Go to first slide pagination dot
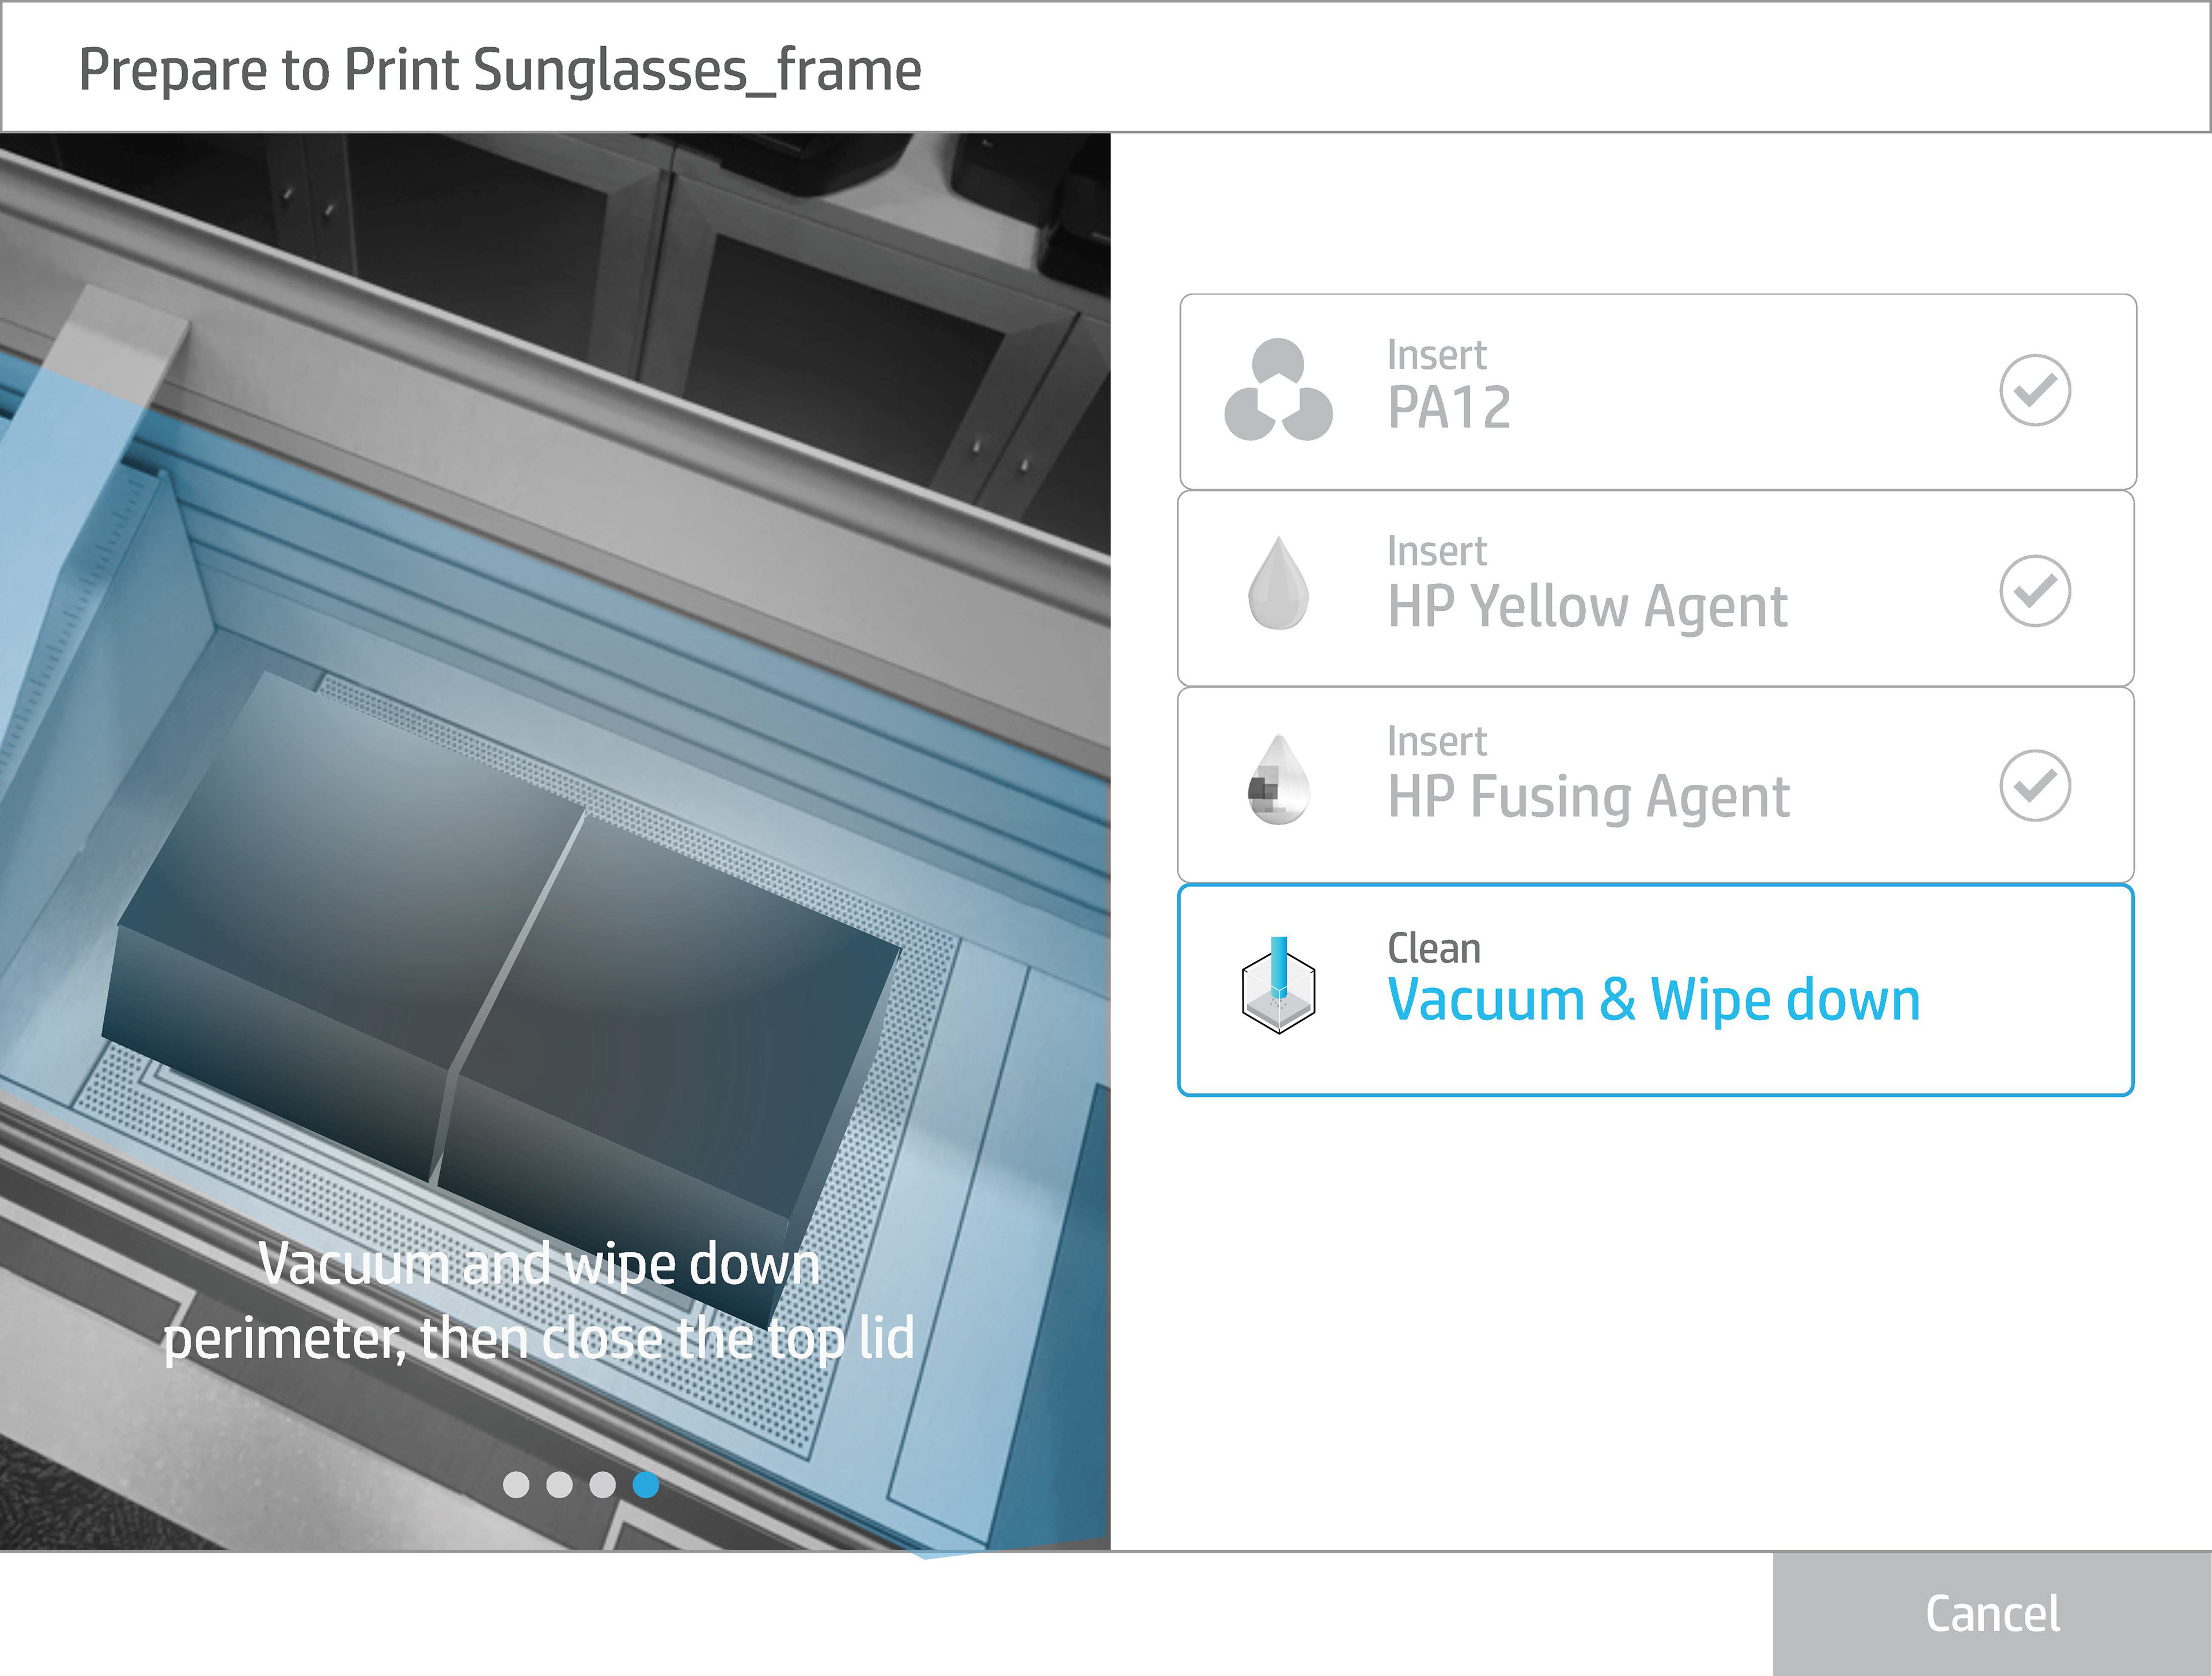Viewport: 2212px width, 1676px height. coord(516,1485)
